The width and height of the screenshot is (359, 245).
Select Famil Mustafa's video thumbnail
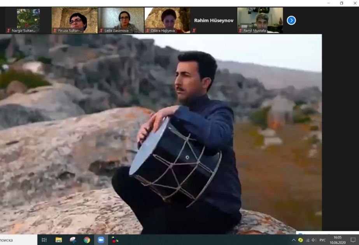[260, 20]
